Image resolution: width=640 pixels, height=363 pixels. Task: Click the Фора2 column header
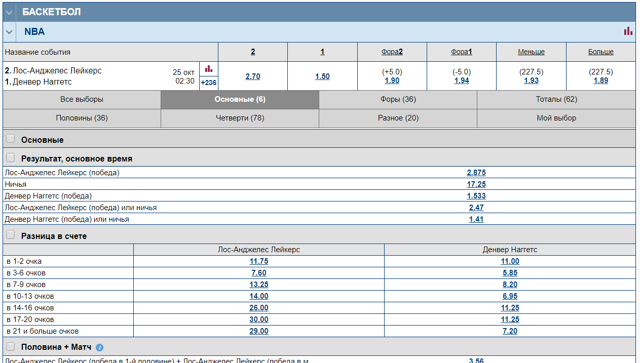pyautogui.click(x=392, y=52)
